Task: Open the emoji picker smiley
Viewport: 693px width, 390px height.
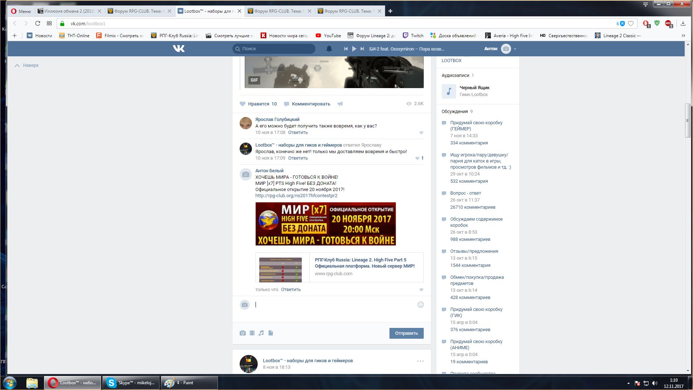Action: click(x=420, y=305)
